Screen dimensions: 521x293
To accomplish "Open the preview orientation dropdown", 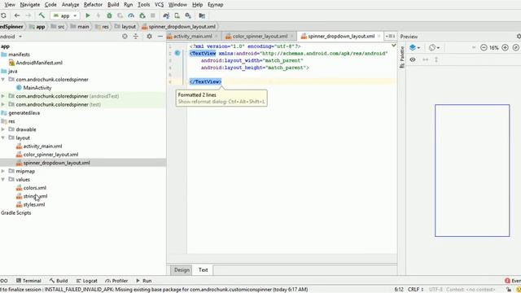I will click(434, 48).
